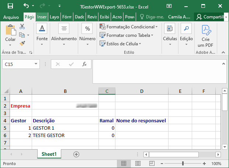The width and height of the screenshot is (229, 168).
Task: Collapse the ribbon with the chevron
Action: (223, 52)
